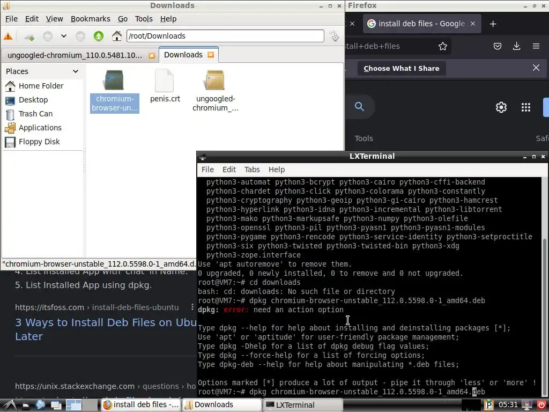Click the clock showing 05:31

[508, 405]
